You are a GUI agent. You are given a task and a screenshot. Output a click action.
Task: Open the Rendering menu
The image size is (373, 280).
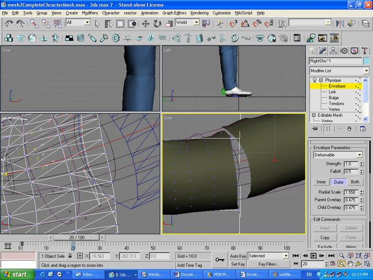pyautogui.click(x=199, y=12)
